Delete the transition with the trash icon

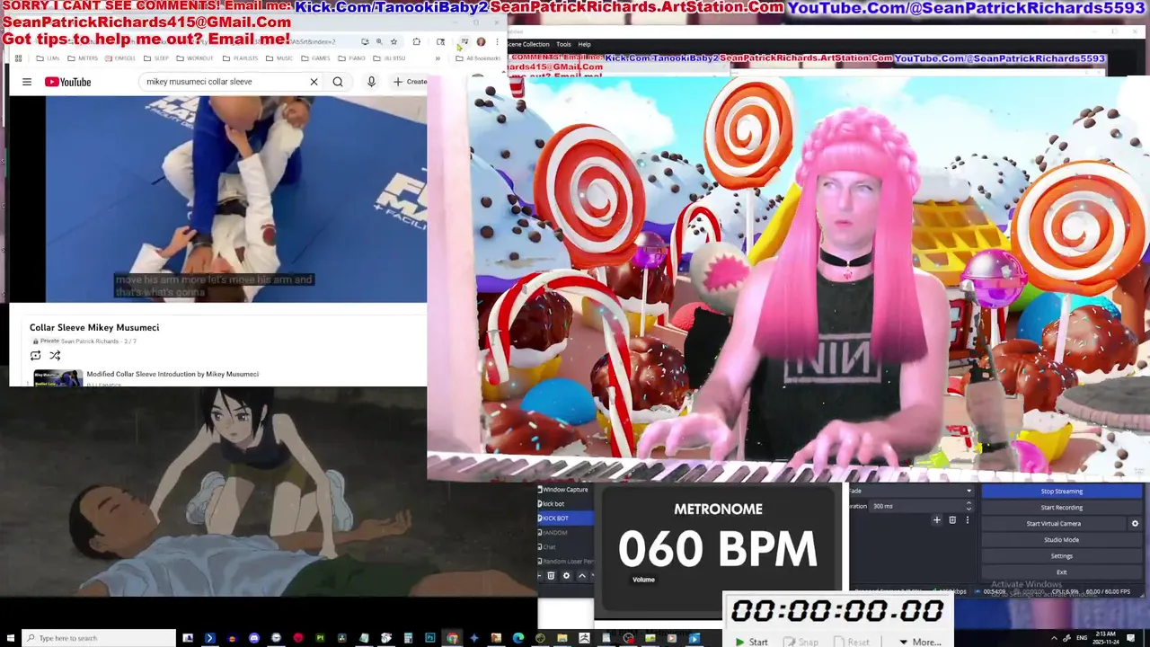click(952, 520)
